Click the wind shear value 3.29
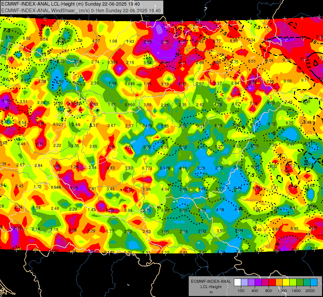Screen dimensions: 323x297 pos(91,231)
